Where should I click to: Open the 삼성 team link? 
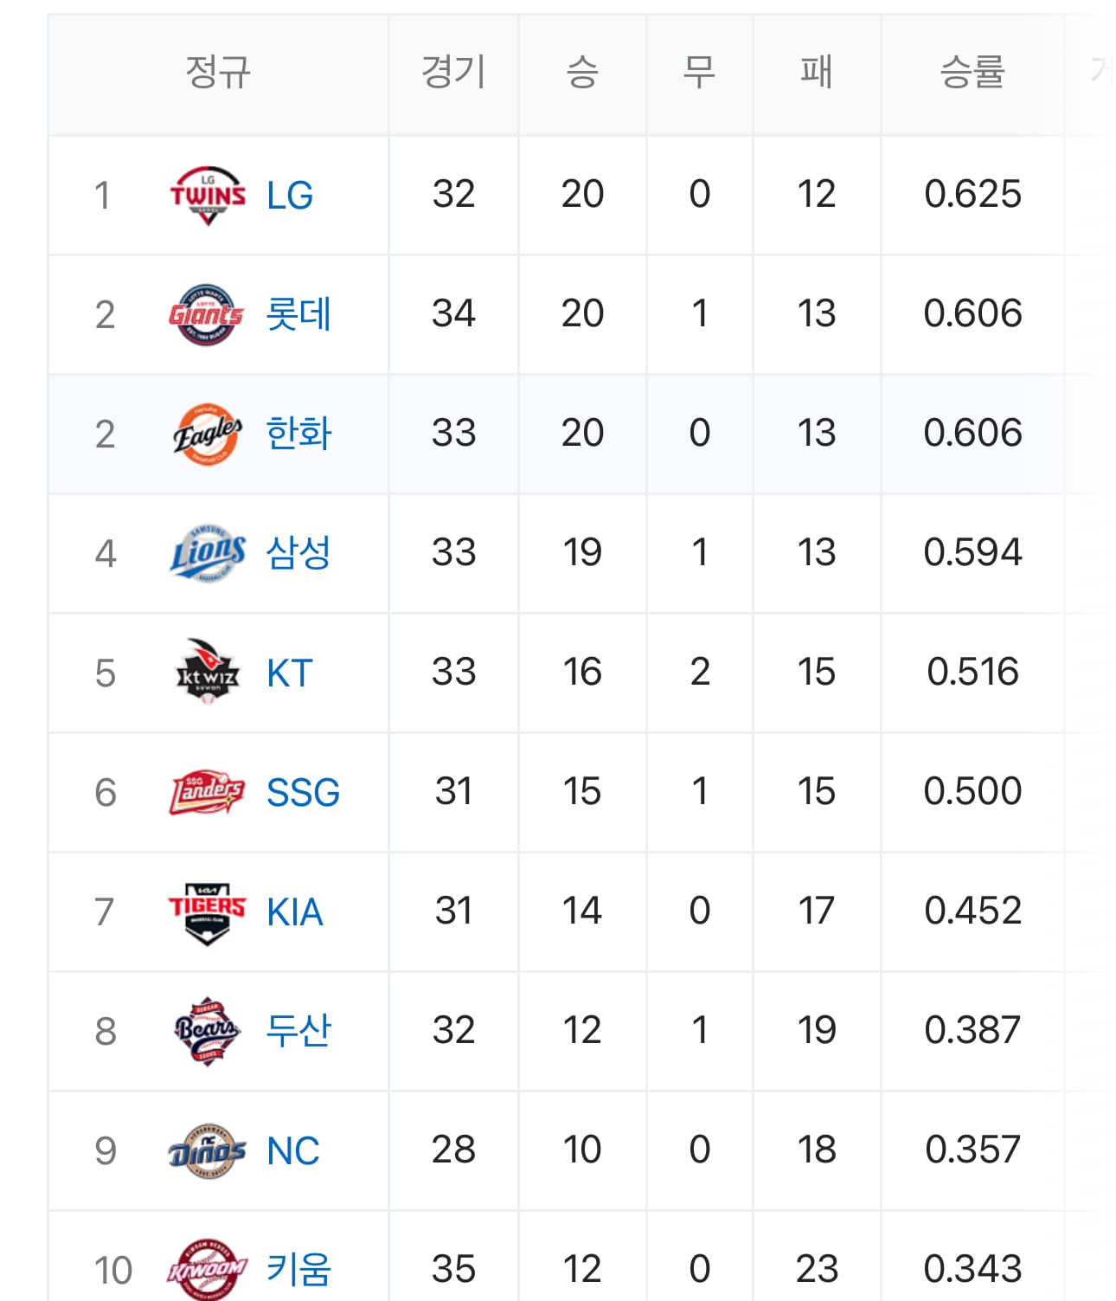(298, 552)
